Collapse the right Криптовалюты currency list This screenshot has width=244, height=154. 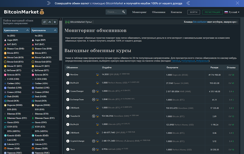point(55,30)
